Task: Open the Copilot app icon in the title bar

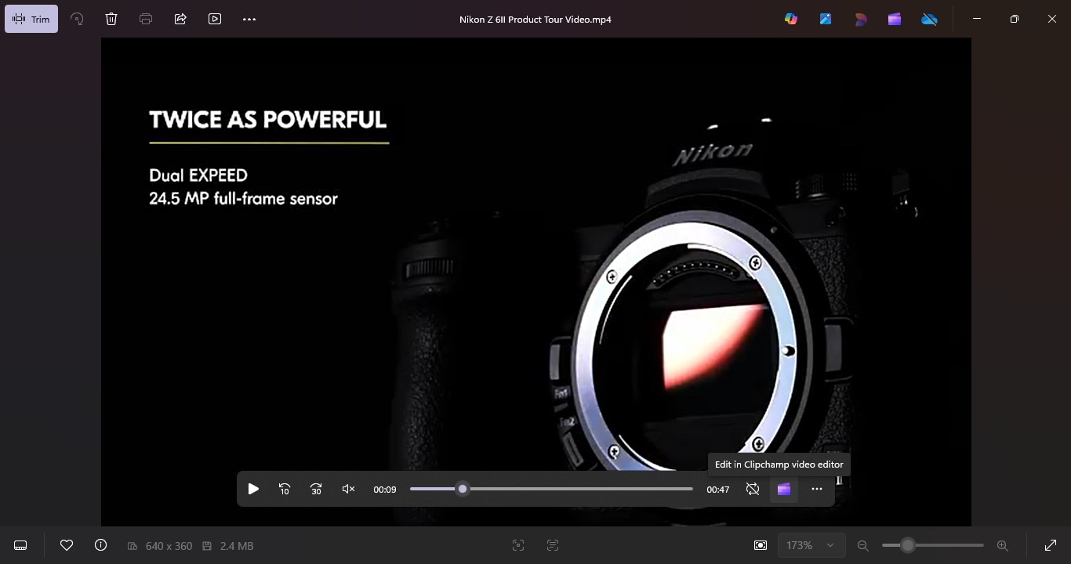Action: pos(791,19)
